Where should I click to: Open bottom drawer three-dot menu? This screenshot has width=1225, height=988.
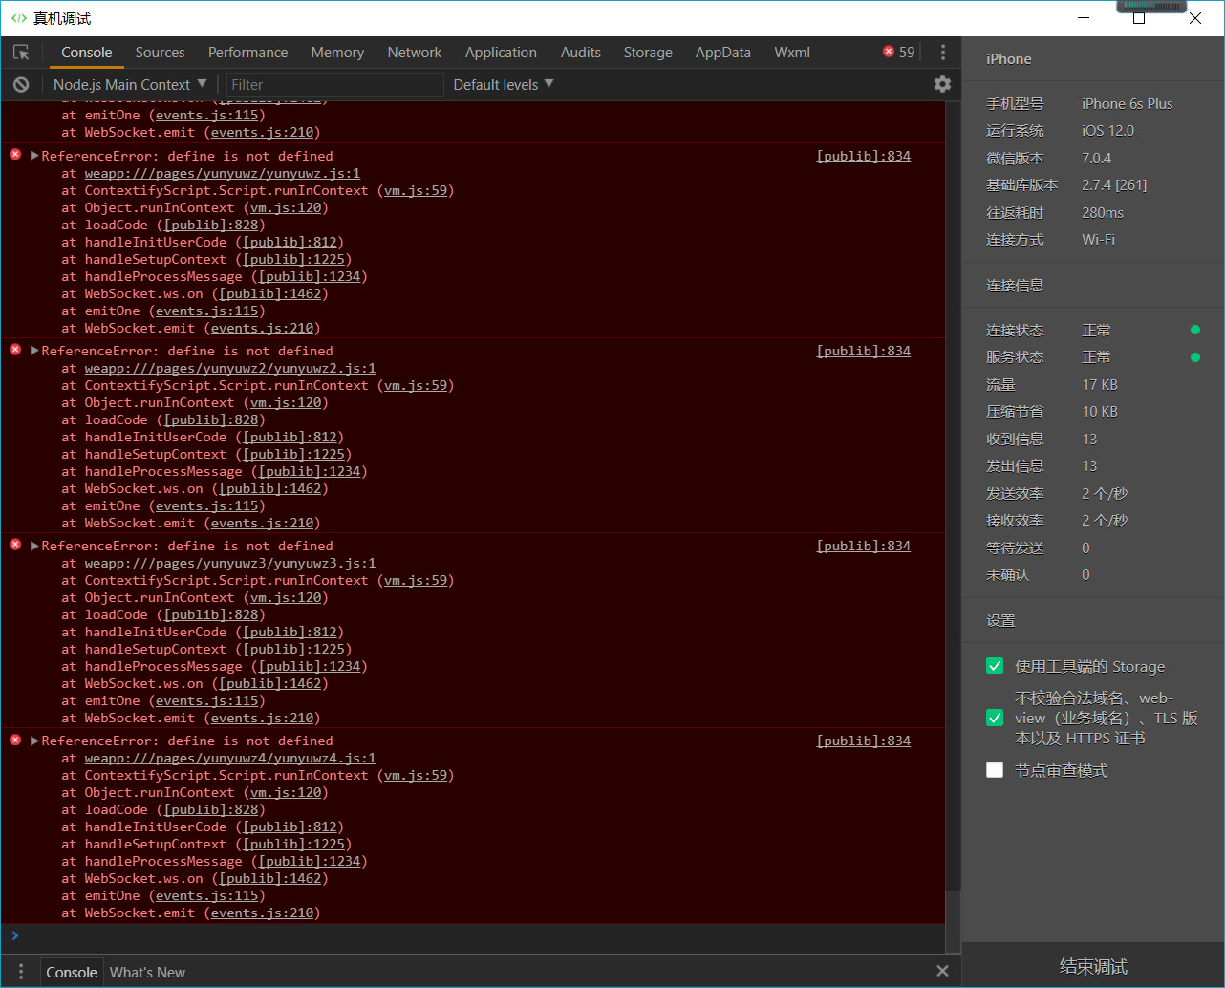click(x=21, y=972)
